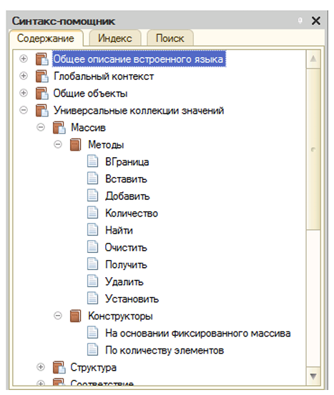Image resolution: width=334 pixels, height=395 pixels.
Task: Collapse the Массив node
Action: [x=41, y=127]
